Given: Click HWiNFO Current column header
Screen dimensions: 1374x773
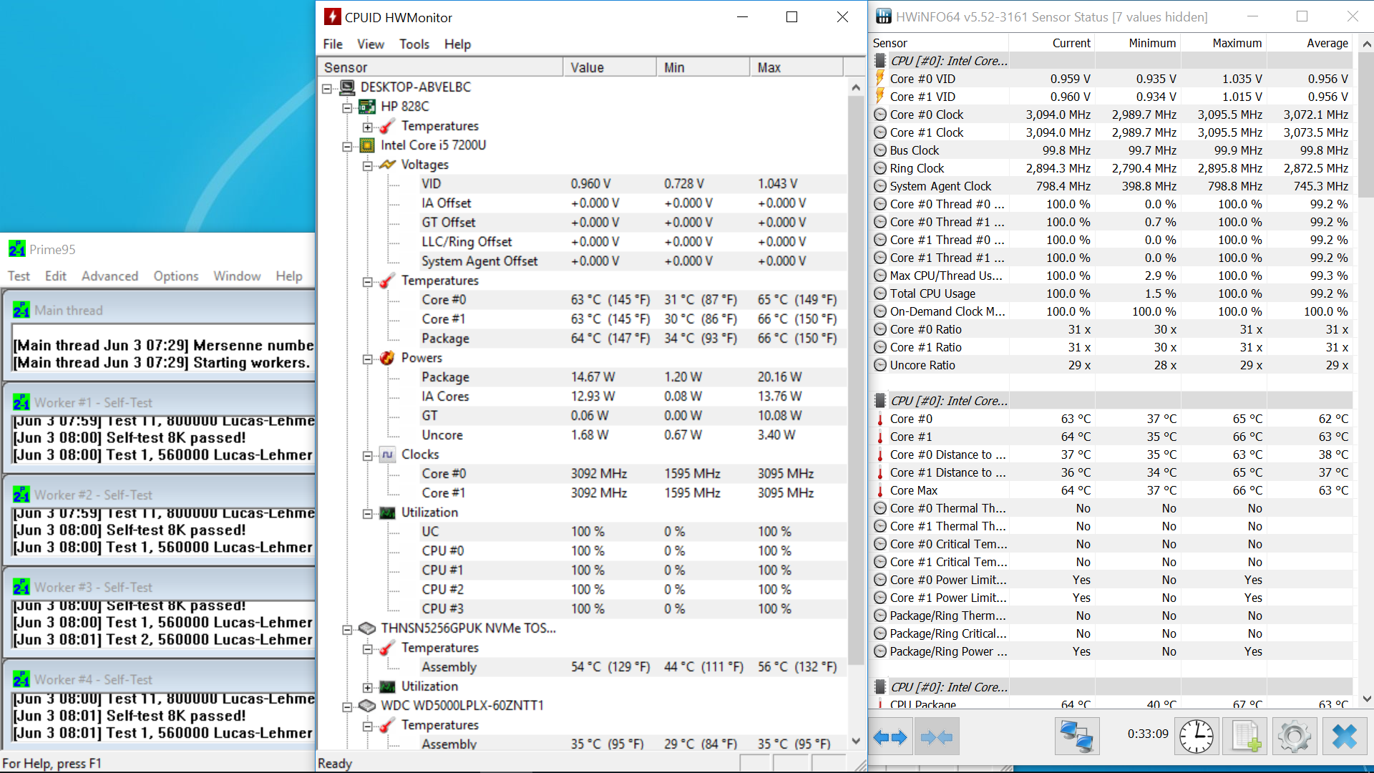Looking at the screenshot, I should (1051, 43).
